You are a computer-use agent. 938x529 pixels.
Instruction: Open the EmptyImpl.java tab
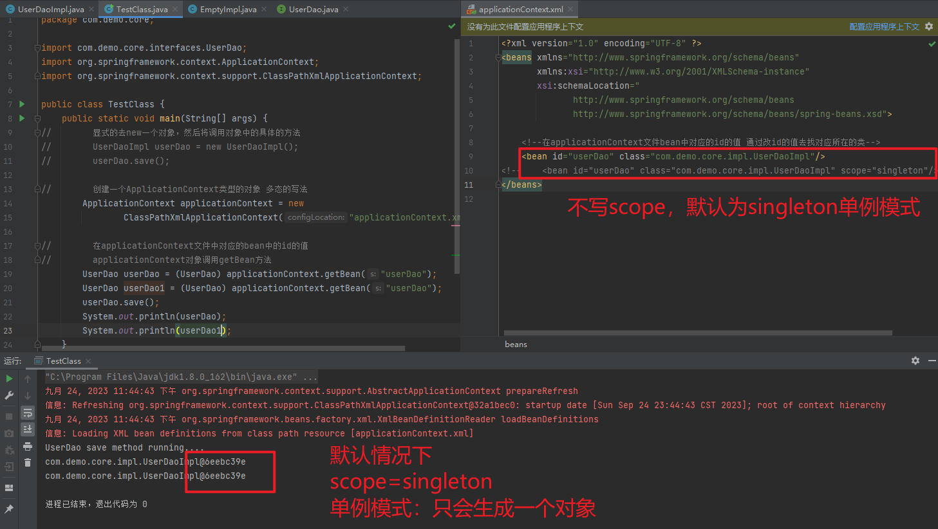228,9
